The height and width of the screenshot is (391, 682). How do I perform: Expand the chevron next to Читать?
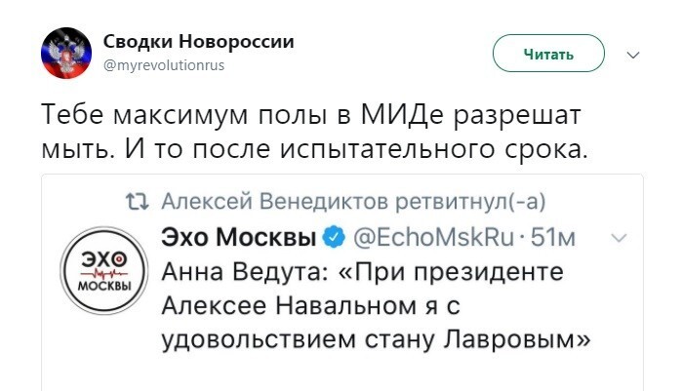[633, 55]
